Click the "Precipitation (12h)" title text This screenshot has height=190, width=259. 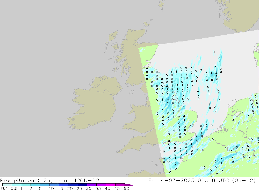click(x=26, y=180)
